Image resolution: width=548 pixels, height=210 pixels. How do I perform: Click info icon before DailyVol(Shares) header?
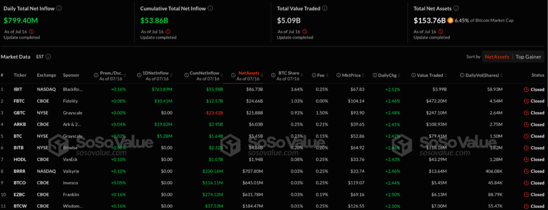pos(462,75)
